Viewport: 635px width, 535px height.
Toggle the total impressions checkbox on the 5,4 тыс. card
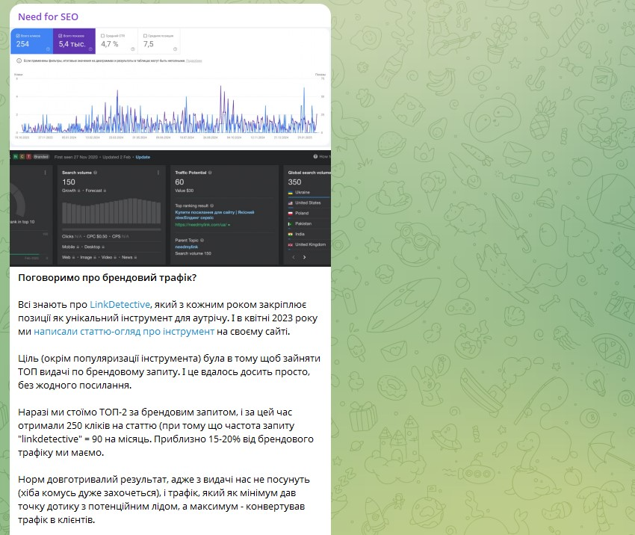(61, 36)
